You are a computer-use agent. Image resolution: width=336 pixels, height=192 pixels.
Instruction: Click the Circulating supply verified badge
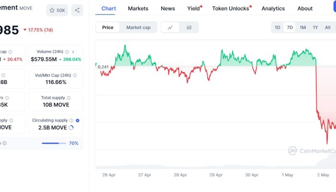tap(78, 120)
